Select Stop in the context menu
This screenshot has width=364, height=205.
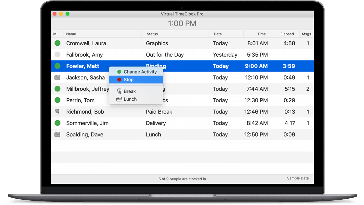coord(129,80)
